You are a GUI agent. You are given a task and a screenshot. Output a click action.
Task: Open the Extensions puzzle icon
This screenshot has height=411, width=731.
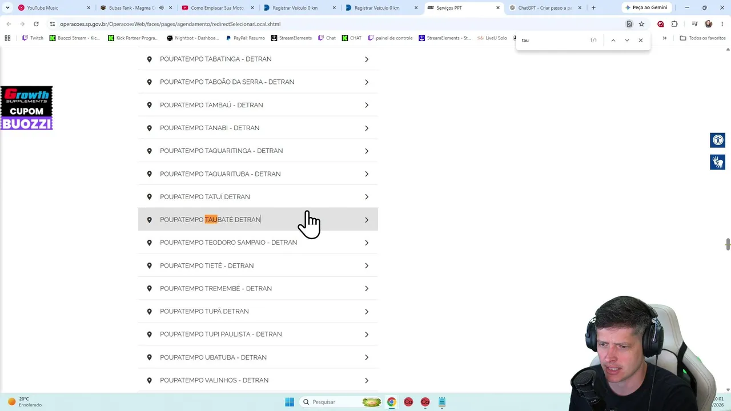[674, 24]
